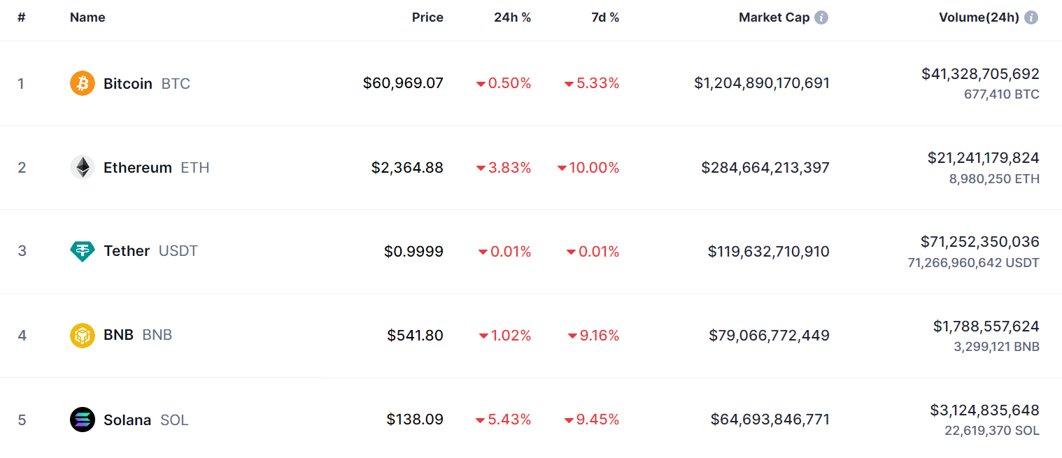Click the Ethereum logo icon
This screenshot has width=1062, height=458.
pyautogui.click(x=83, y=168)
